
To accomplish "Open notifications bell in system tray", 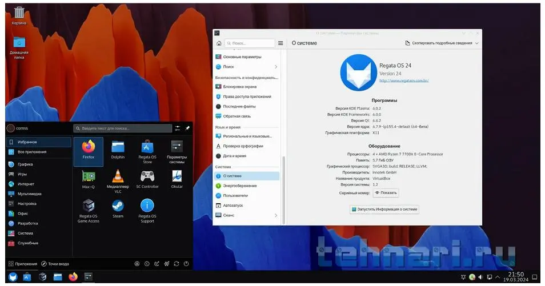I will pyautogui.click(x=463, y=277).
